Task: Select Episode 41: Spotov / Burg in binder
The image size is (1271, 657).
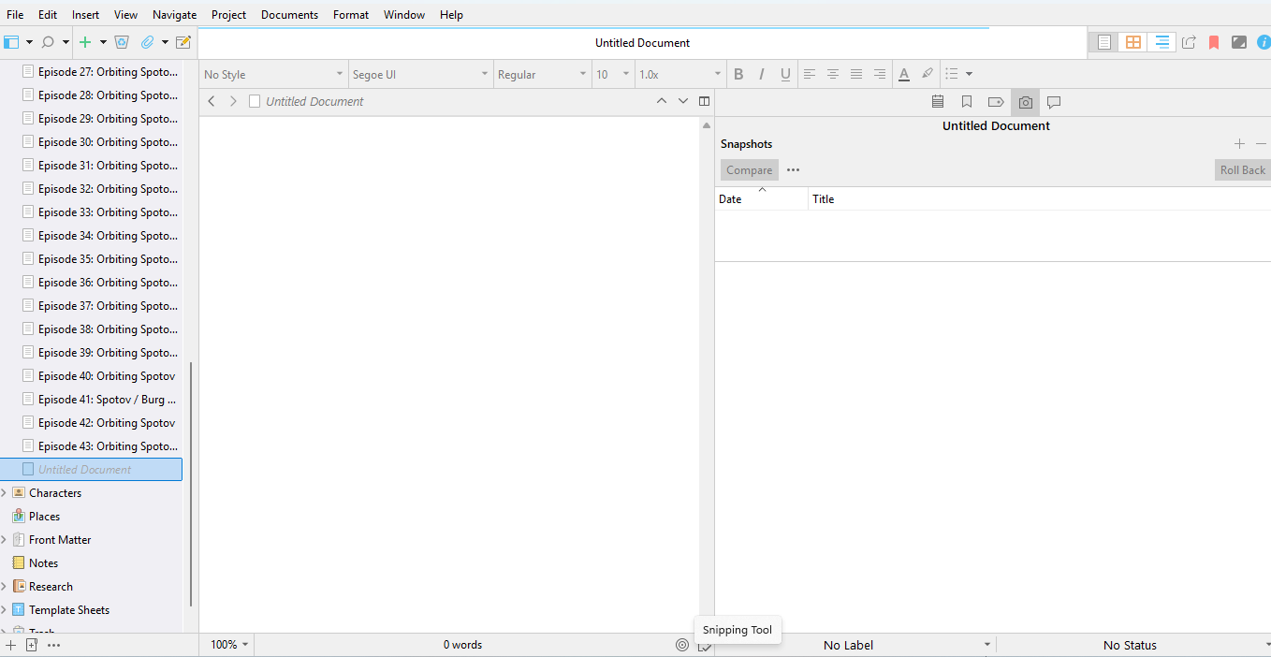Action: tap(107, 400)
